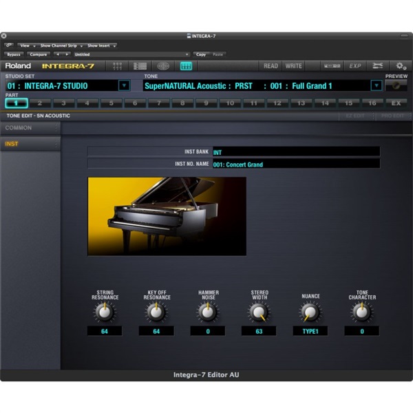This screenshot has height=413, width=413.
Task: Select the EX part button
Action: 396,103
